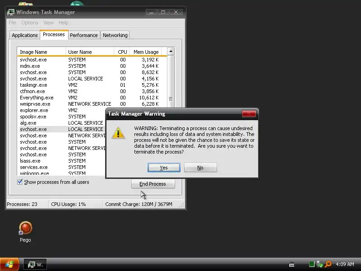Click the 10,612 K memory value
This screenshot has height=271, width=361.
pyautogui.click(x=149, y=98)
